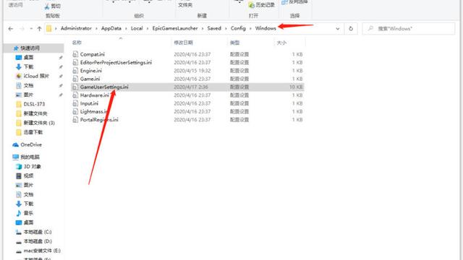Open 快速访问 in the navigation pane
The width and height of the screenshot is (463, 260).
point(30,48)
